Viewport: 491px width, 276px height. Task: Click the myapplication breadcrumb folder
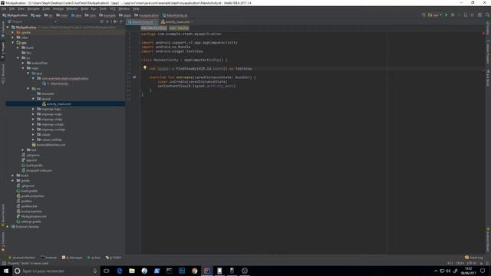[147, 15]
